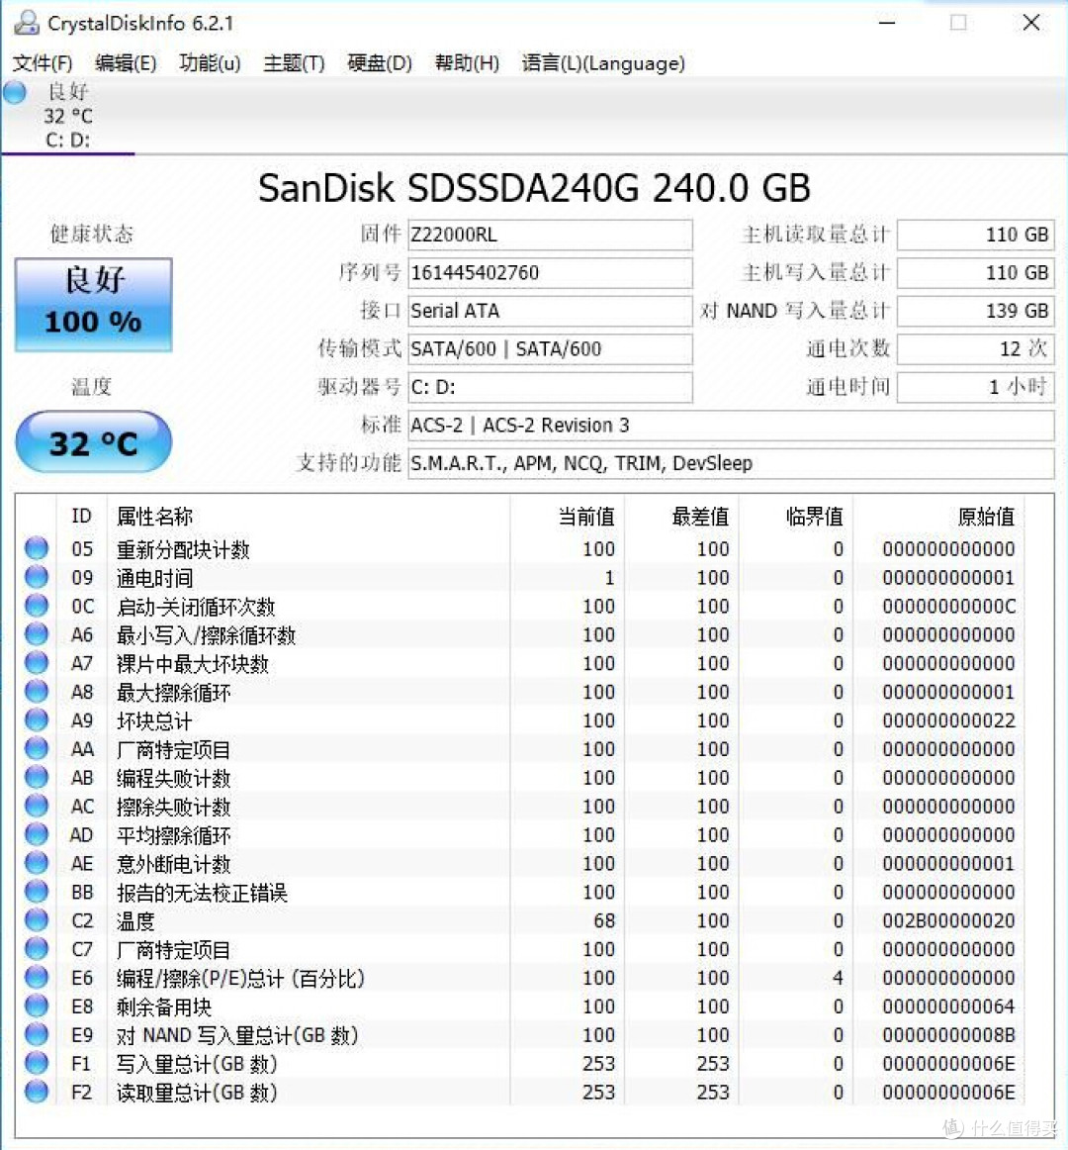
Task: Click the status orb for E6 编程/擦除总计
Action: coord(37,977)
